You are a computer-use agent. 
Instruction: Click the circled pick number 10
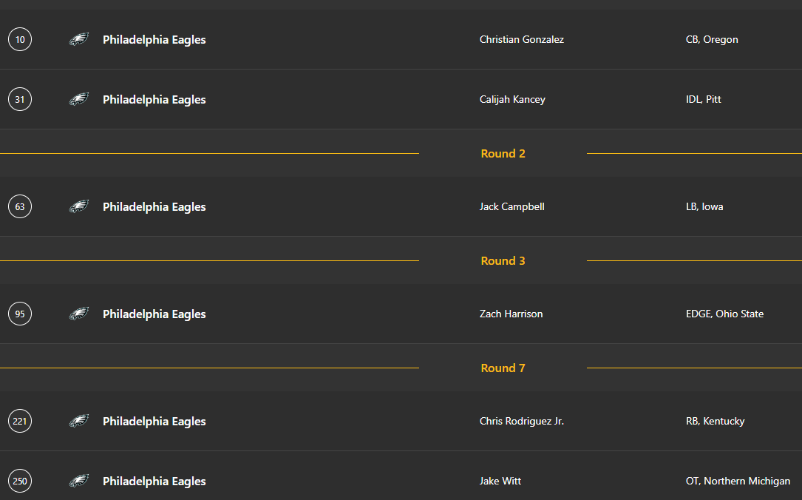[x=20, y=39]
